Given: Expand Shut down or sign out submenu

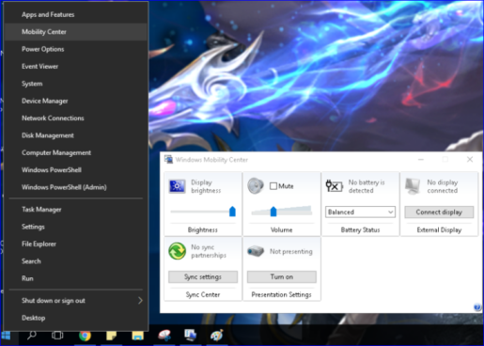Looking at the screenshot, I should click(x=75, y=301).
